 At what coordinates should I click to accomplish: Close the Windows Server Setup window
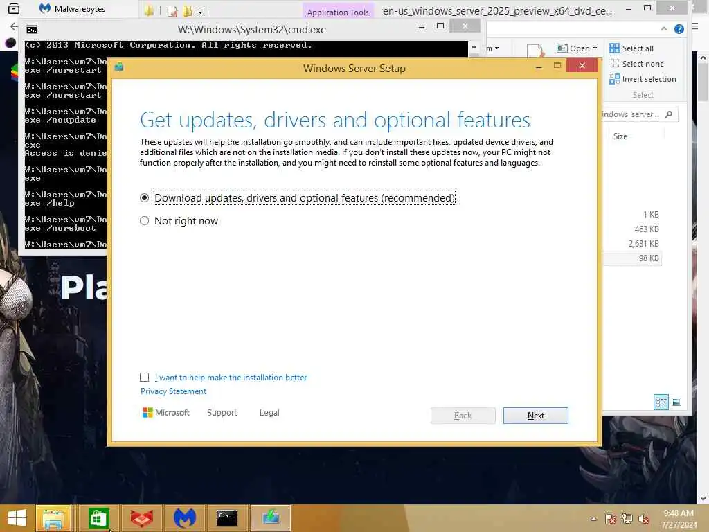(x=582, y=66)
